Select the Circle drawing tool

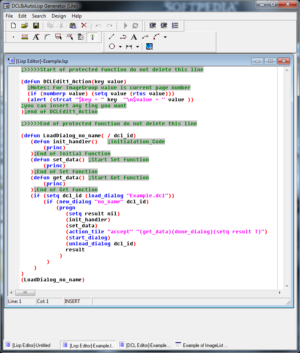(112, 46)
